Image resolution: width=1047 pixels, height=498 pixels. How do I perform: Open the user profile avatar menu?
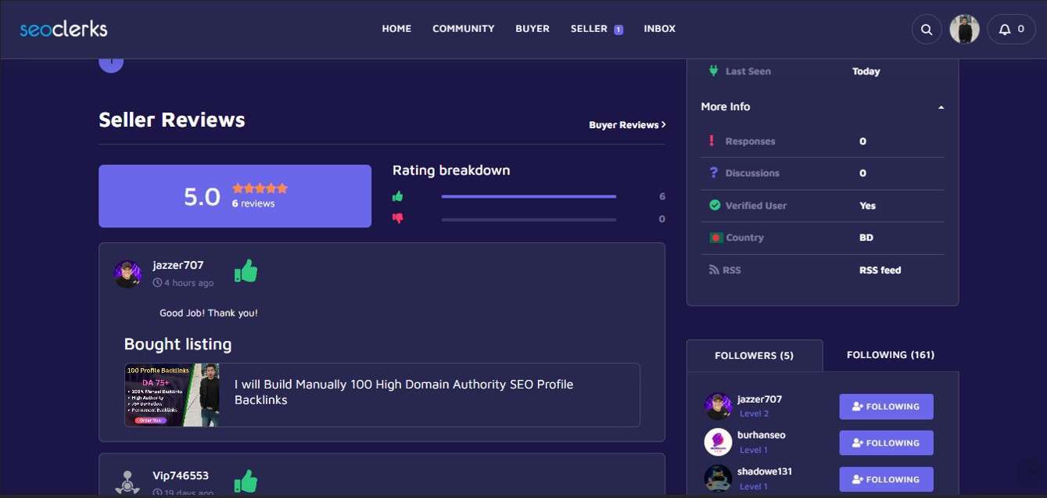964,30
